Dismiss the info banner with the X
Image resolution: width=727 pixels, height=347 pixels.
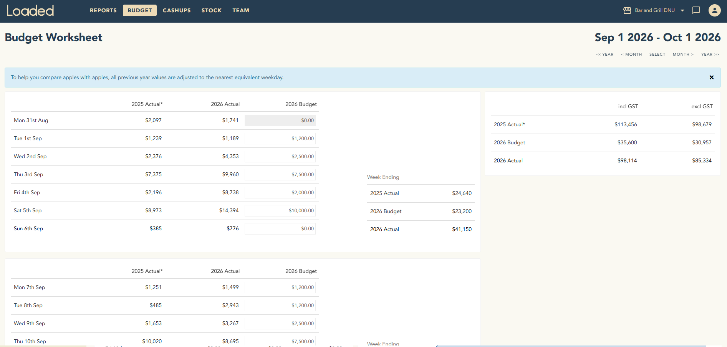tap(711, 78)
